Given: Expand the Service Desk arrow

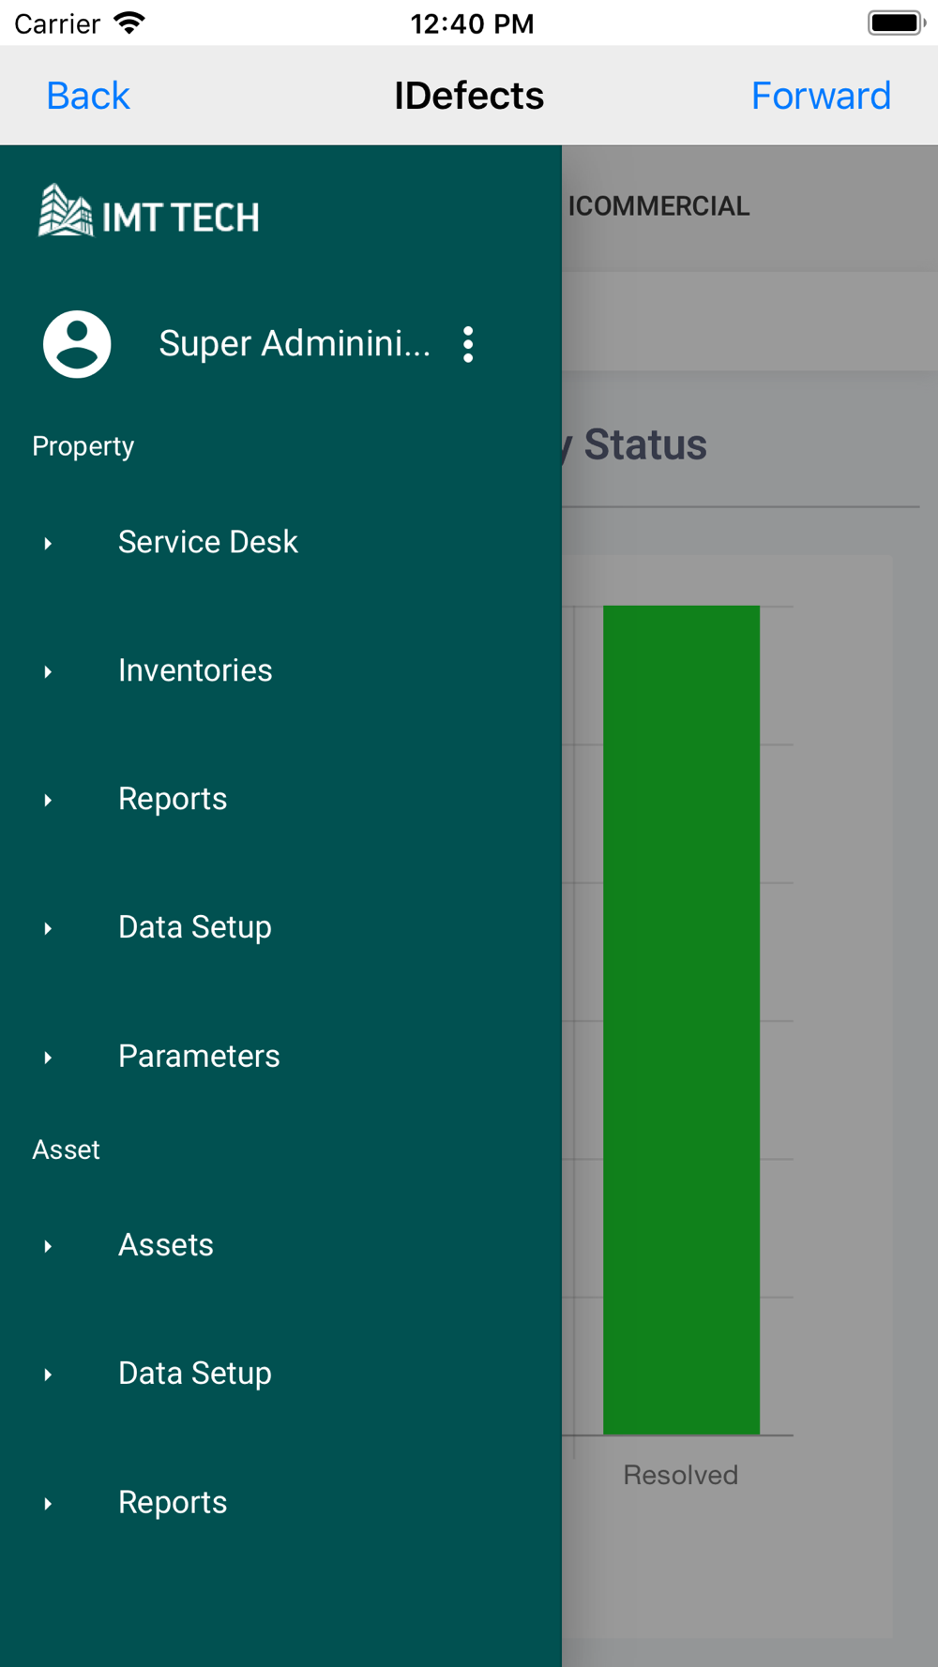Looking at the screenshot, I should (48, 543).
